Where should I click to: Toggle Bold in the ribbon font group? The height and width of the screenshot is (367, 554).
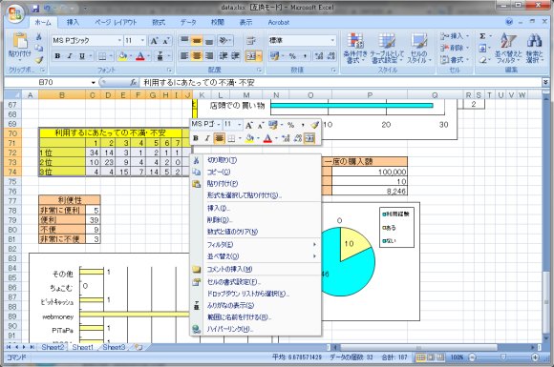57,56
